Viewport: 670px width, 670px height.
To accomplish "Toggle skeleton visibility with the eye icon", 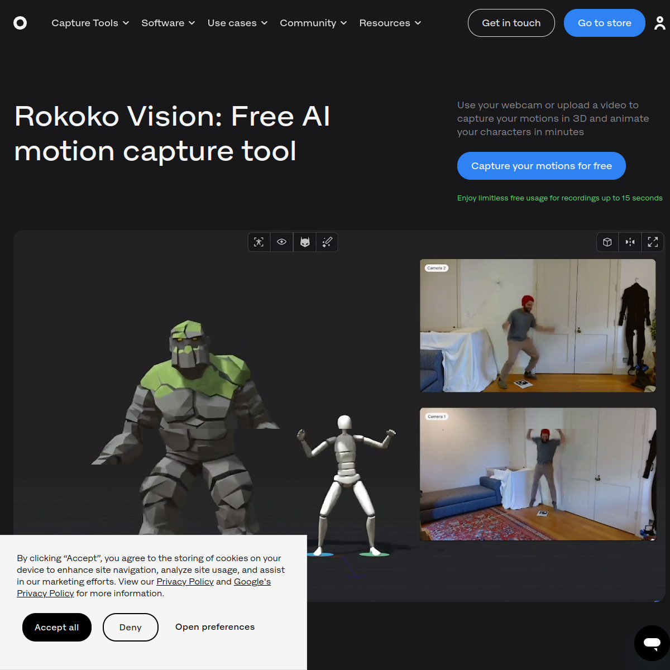I will click(x=281, y=242).
